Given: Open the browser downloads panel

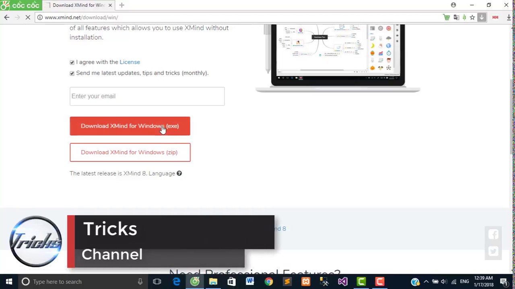Looking at the screenshot, I should pyautogui.click(x=509, y=17).
